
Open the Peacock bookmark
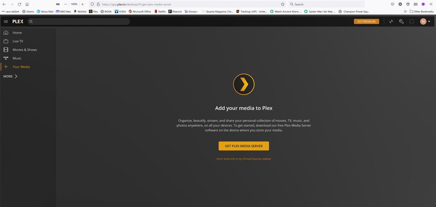point(175,11)
